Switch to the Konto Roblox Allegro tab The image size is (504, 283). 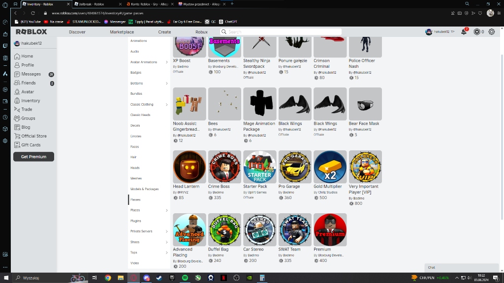tap(150, 4)
